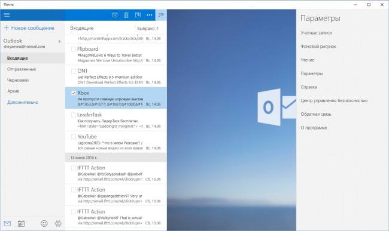Check the @itsSatyaprakash IFTTT Action checkbox
The height and width of the screenshot is (231, 389).
[74, 168]
